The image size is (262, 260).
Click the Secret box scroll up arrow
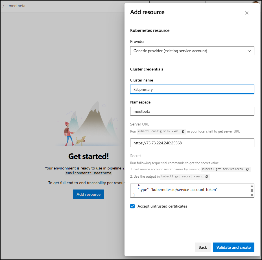coord(252,186)
